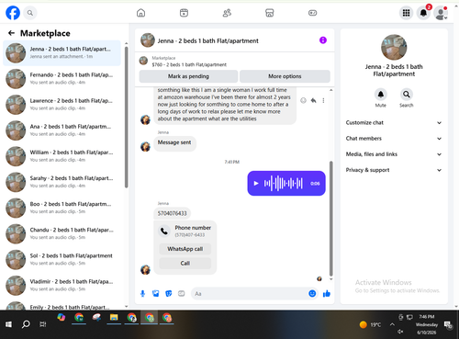Open Sol conversation in the list

point(62,259)
